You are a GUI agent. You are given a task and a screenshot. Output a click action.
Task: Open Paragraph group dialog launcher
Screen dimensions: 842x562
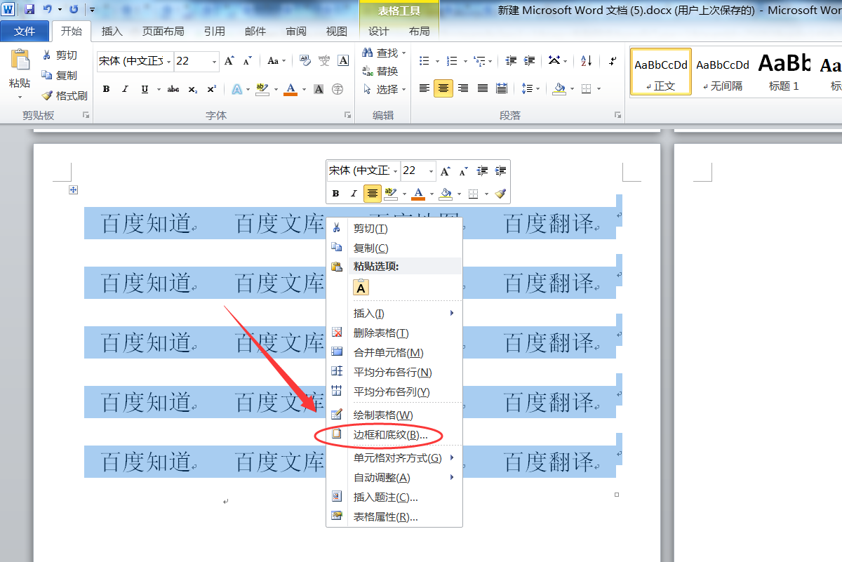(617, 114)
